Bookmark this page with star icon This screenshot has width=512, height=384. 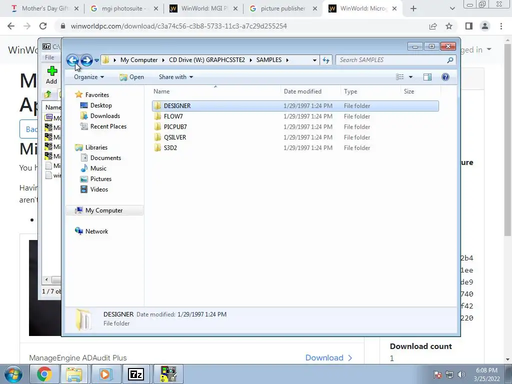449,26
